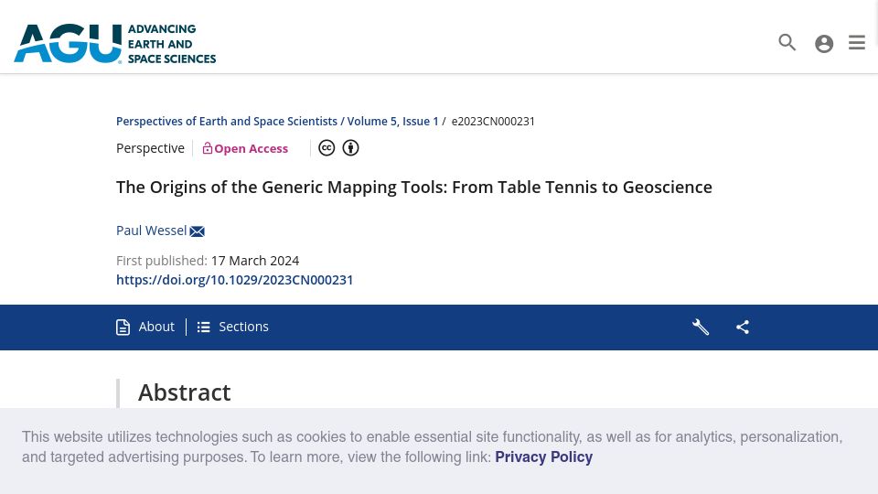Click the Creative Commons CC license icon

click(327, 148)
